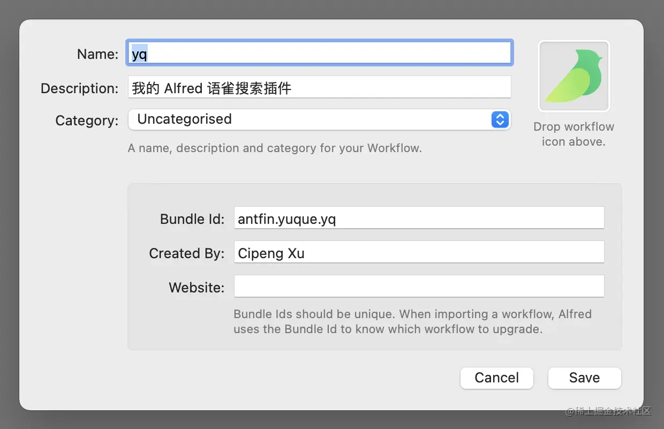Image resolution: width=664 pixels, height=429 pixels.
Task: Focus the Created By field with Cipeng Xu
Action: [419, 252]
